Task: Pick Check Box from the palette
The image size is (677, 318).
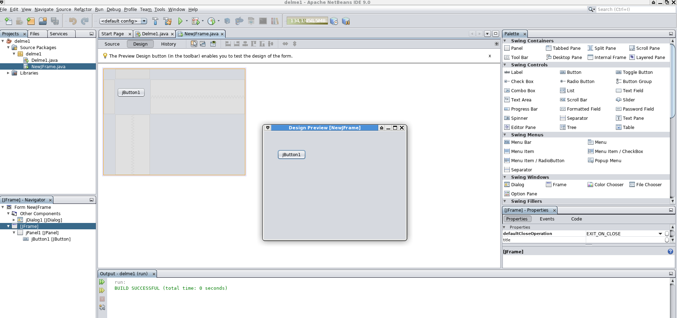Action: [519, 81]
